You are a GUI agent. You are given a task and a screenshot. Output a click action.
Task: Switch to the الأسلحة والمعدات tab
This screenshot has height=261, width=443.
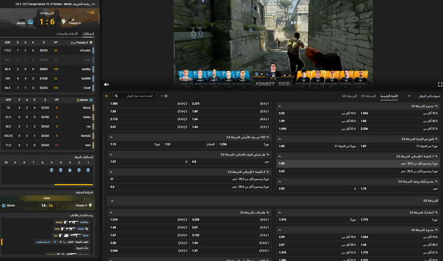click(x=67, y=33)
